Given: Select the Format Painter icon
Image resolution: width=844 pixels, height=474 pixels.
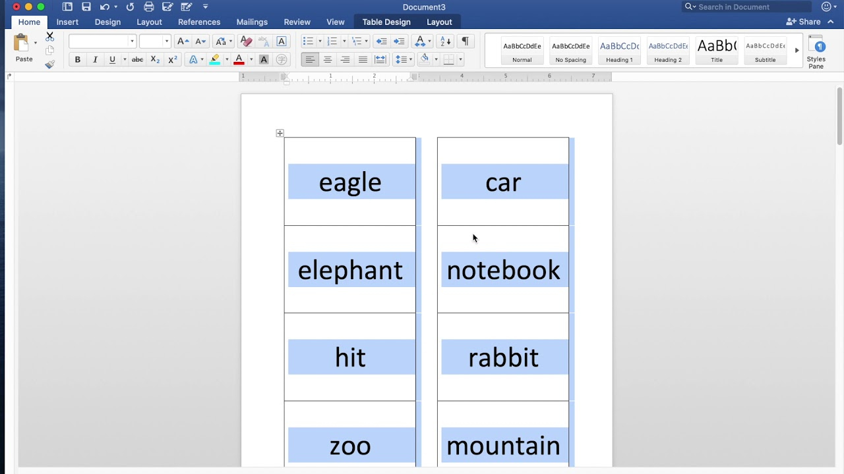Looking at the screenshot, I should [49, 64].
